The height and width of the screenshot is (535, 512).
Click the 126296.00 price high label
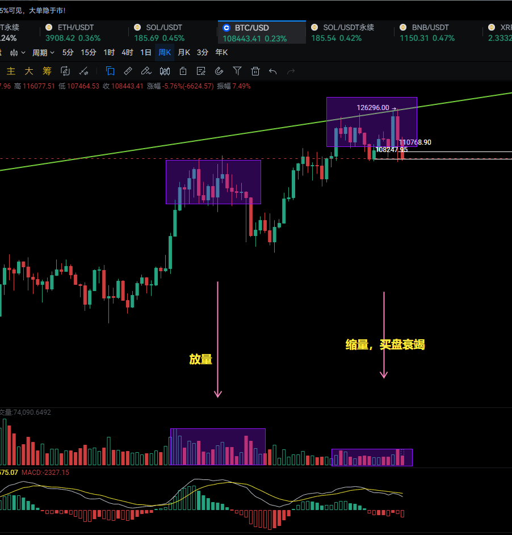click(x=373, y=107)
